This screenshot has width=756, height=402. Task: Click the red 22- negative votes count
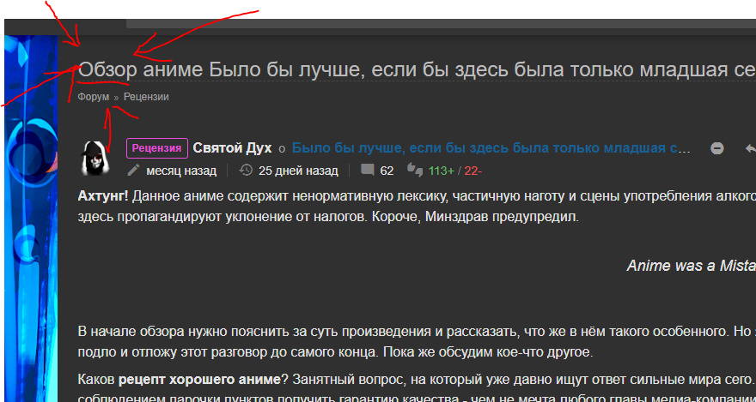click(x=472, y=171)
